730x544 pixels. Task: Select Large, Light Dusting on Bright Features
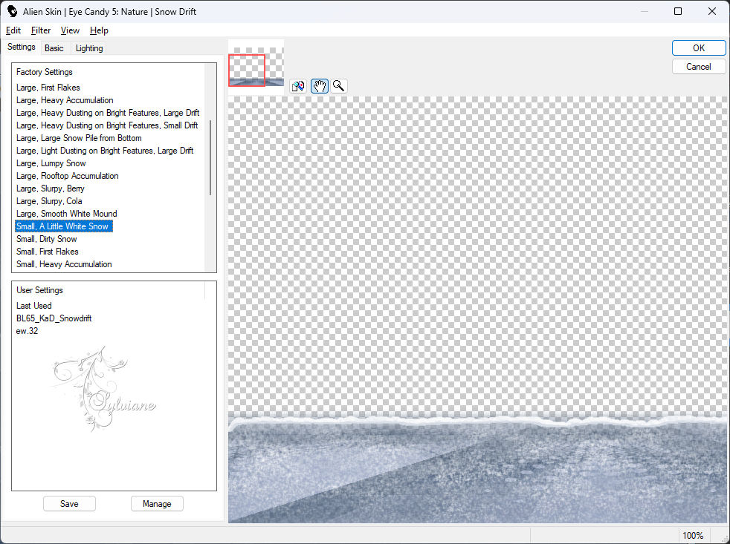(105, 150)
